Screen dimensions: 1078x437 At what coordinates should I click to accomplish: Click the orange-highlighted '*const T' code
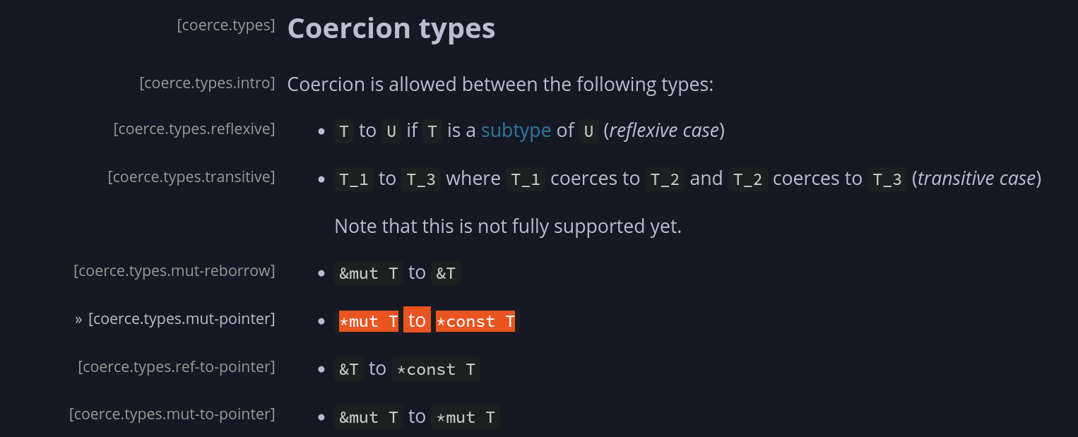[475, 321]
